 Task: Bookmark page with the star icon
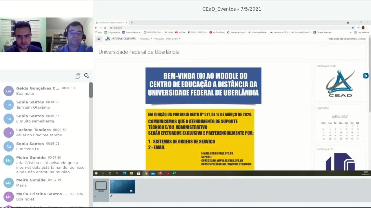(x=353, y=28)
